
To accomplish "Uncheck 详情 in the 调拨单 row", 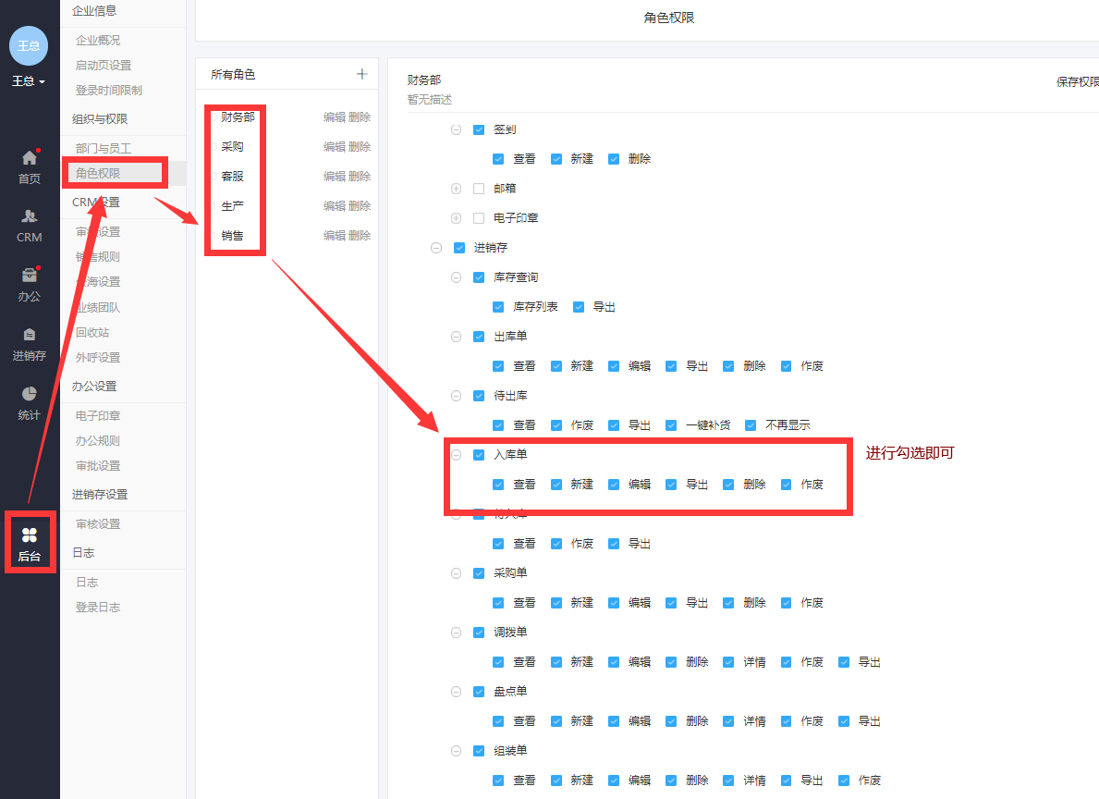I will 728,662.
